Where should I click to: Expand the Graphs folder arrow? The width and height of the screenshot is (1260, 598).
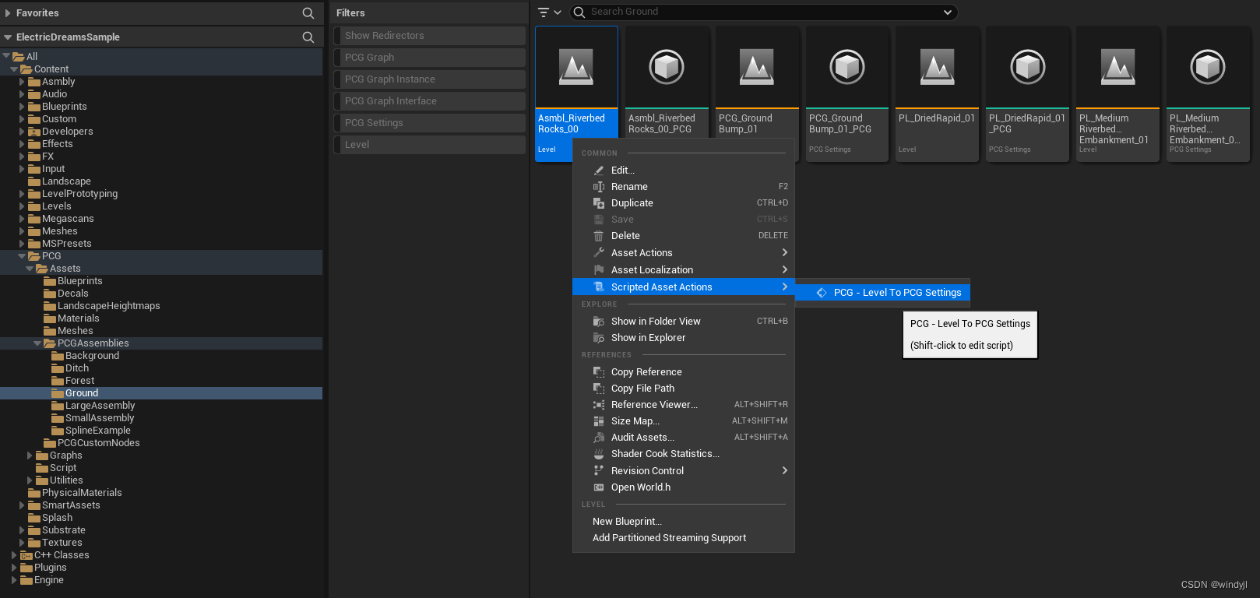point(30,456)
